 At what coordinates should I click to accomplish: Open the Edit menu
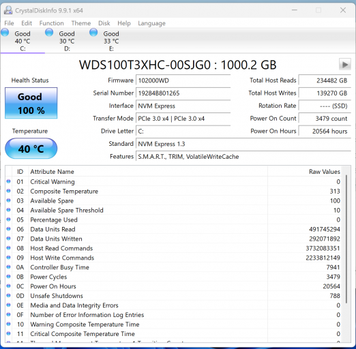coord(27,23)
